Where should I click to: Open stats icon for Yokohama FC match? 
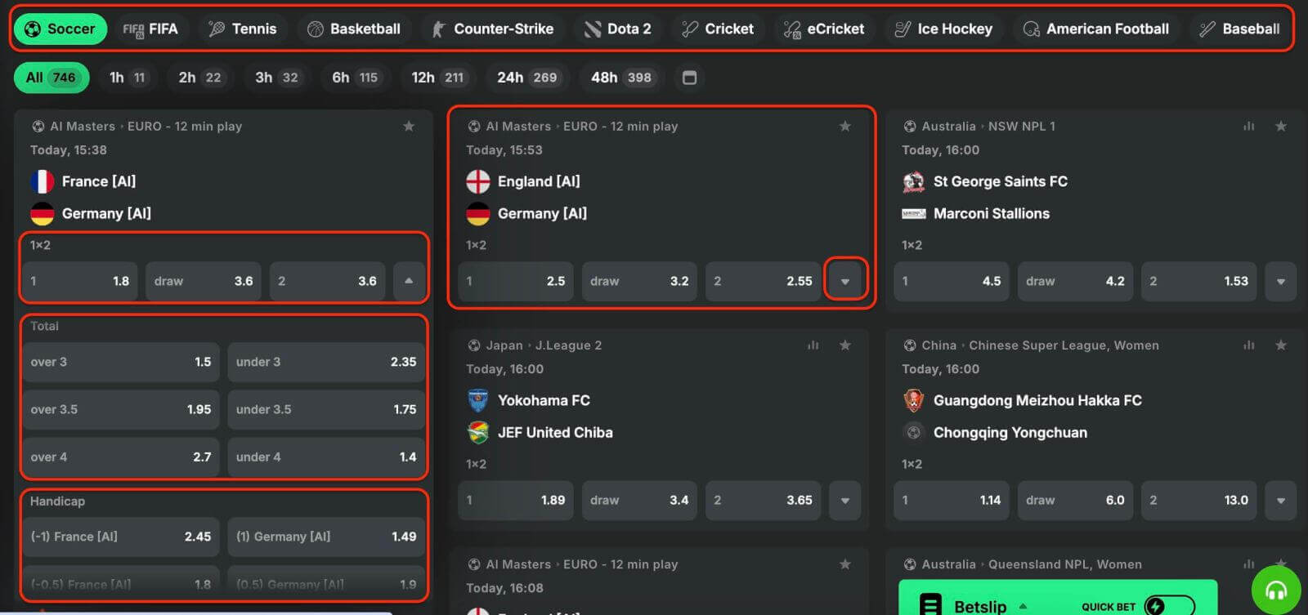click(813, 345)
